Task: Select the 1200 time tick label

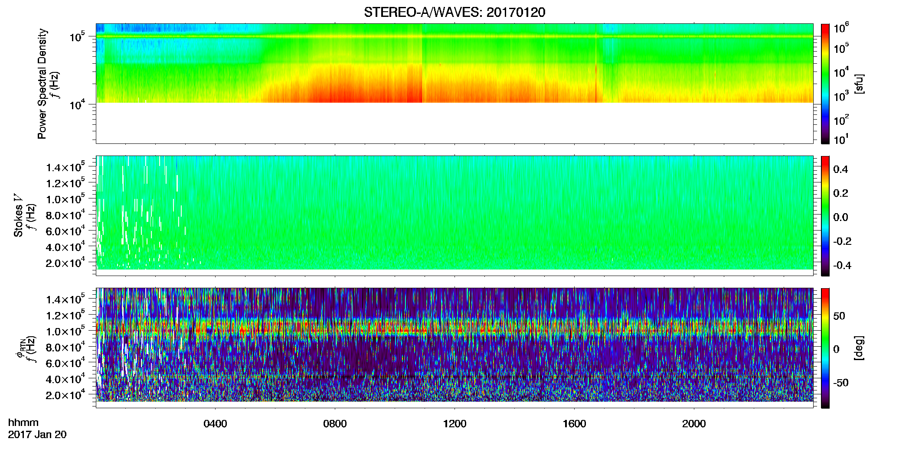Action: point(454,424)
